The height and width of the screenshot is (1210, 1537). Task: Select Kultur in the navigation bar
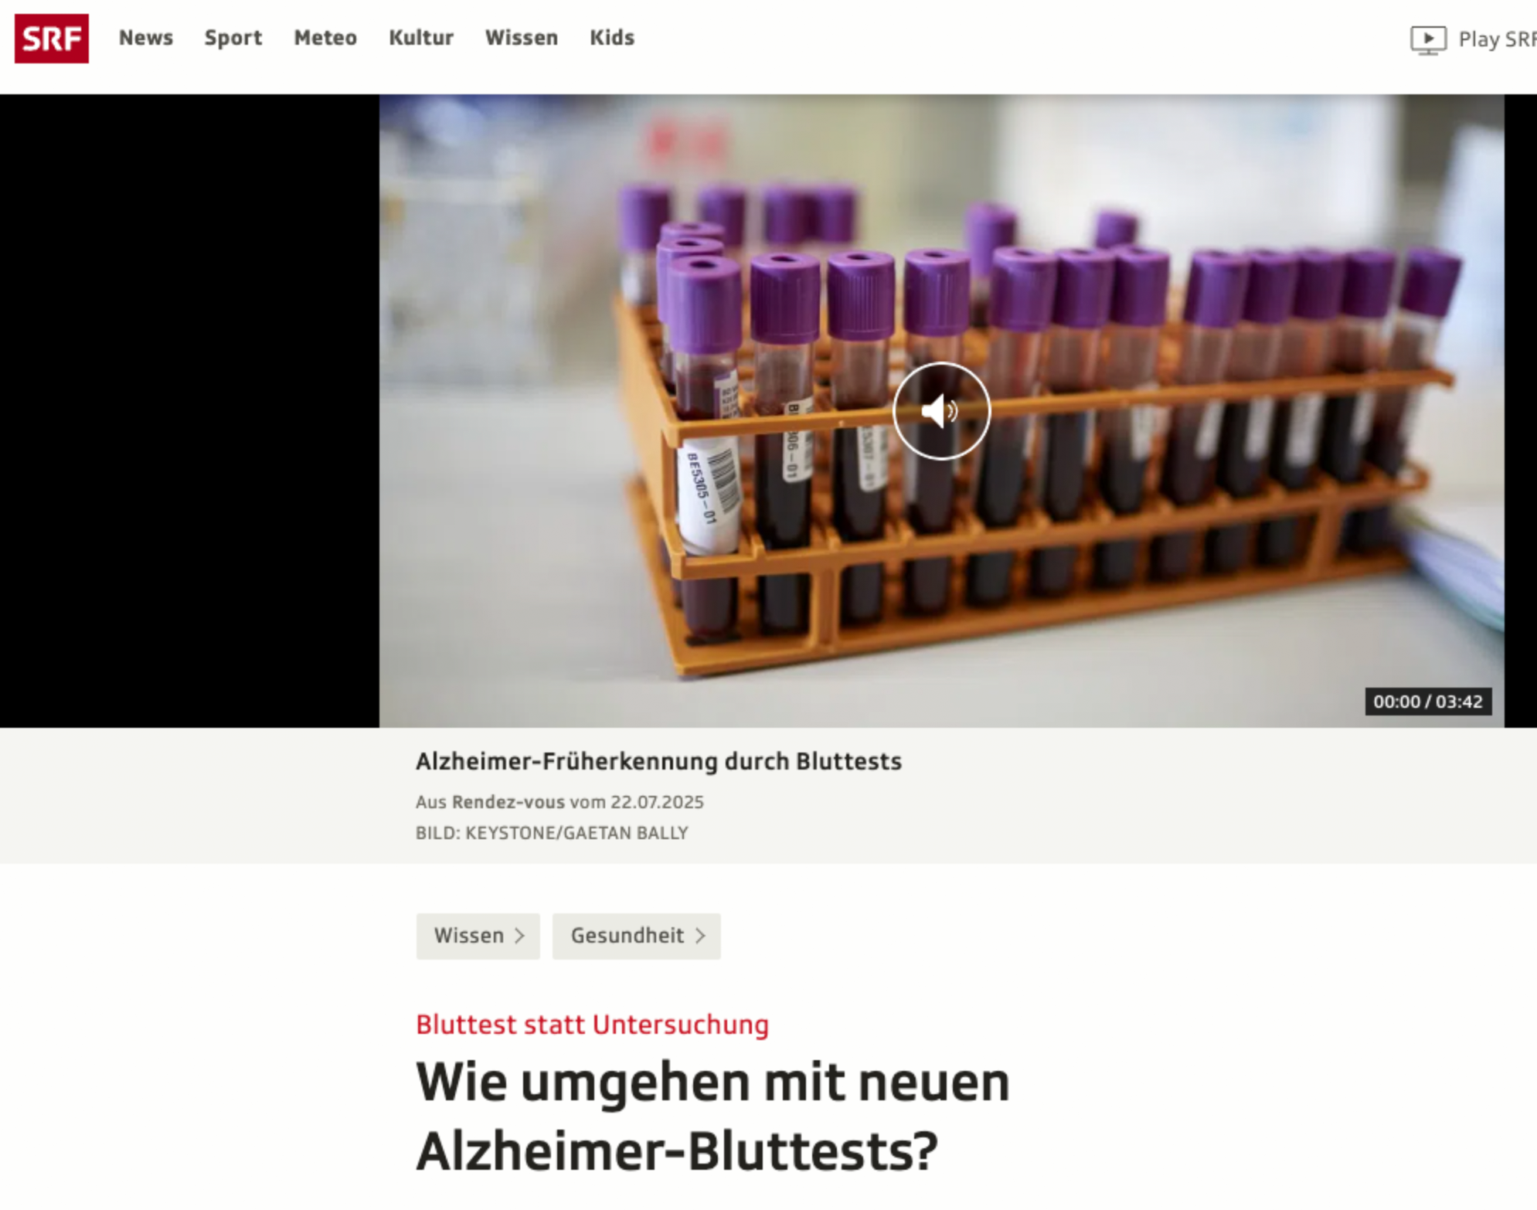[x=421, y=38]
